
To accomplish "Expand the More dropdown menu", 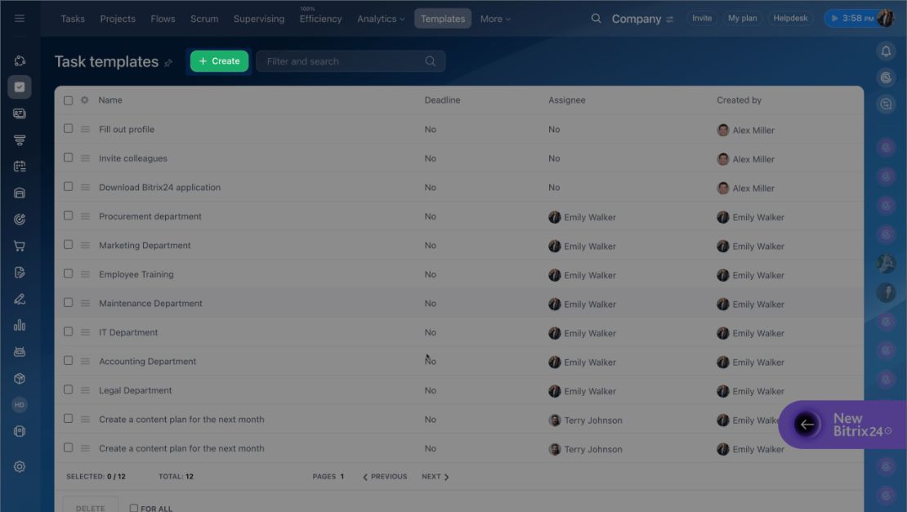I will (495, 19).
